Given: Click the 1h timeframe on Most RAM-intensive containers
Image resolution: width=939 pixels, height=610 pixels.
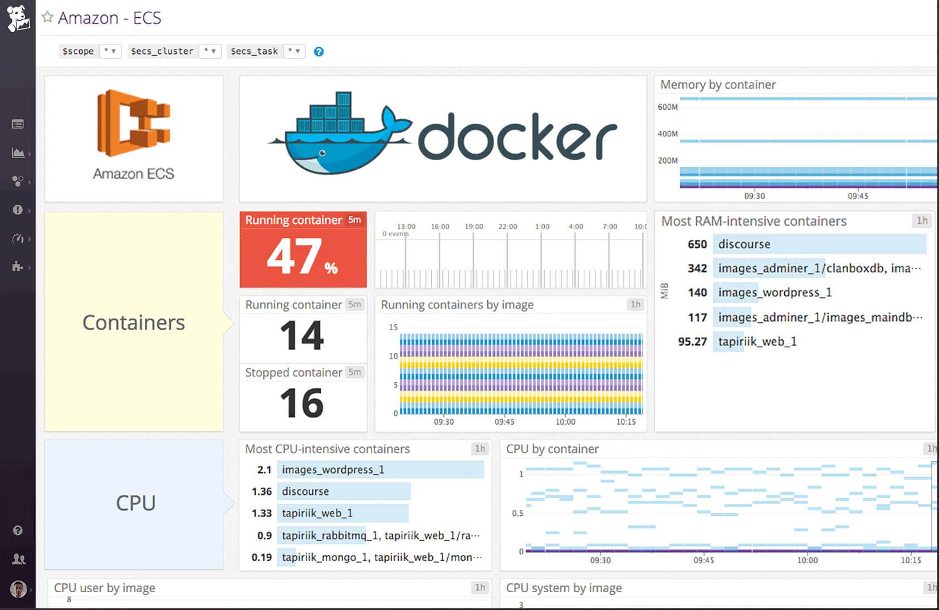Looking at the screenshot, I should click(x=922, y=220).
